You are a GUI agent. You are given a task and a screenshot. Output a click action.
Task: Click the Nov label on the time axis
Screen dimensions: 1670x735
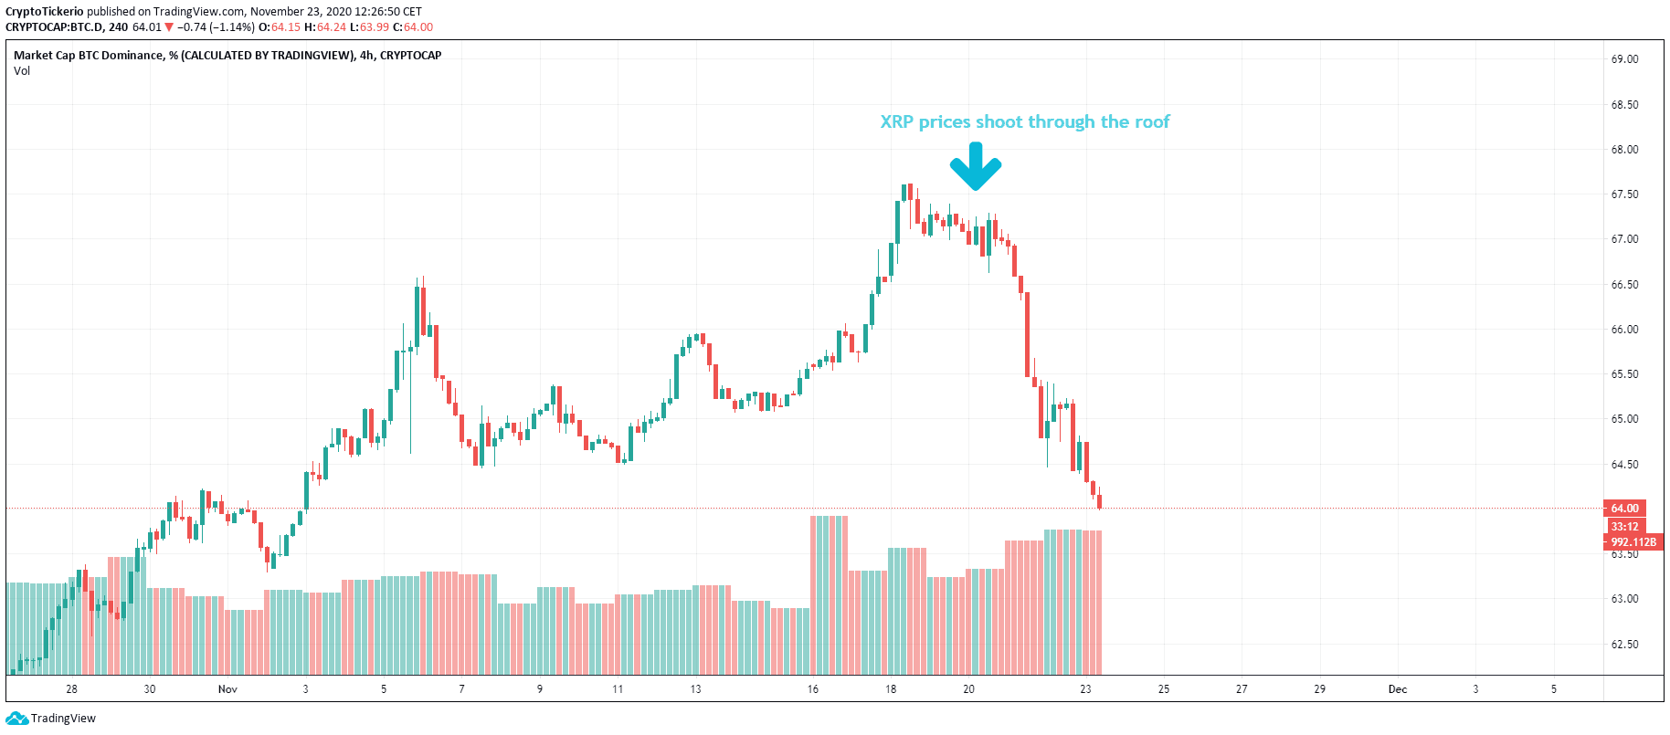[227, 689]
